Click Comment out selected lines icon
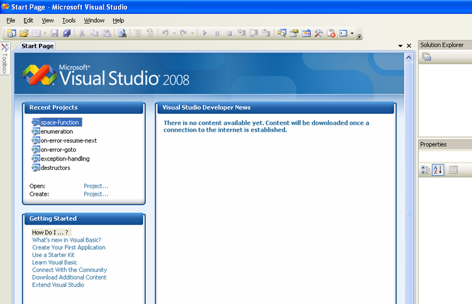The width and height of the screenshot is (472, 304). 138,33
